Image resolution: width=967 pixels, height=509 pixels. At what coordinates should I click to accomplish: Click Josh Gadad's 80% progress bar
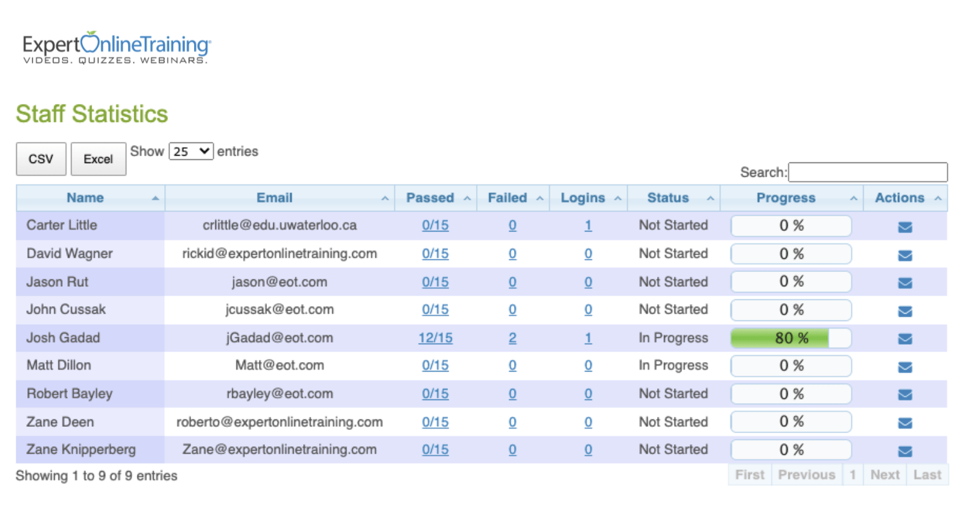point(791,338)
